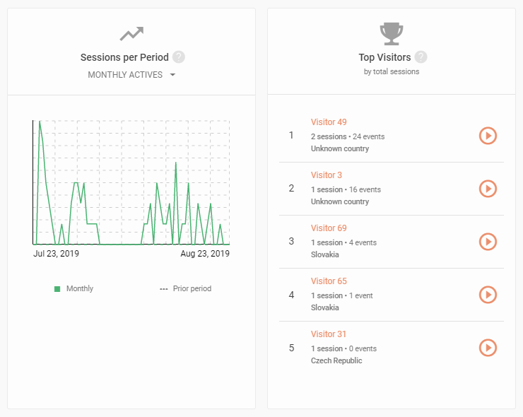This screenshot has width=523, height=417.
Task: Click Czech Republic country text
Action: (336, 360)
